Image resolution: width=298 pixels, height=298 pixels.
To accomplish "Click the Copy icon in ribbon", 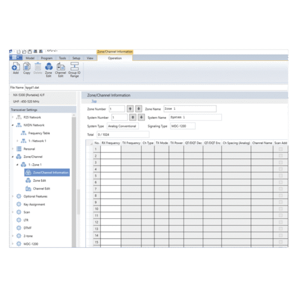I will click(27, 66).
